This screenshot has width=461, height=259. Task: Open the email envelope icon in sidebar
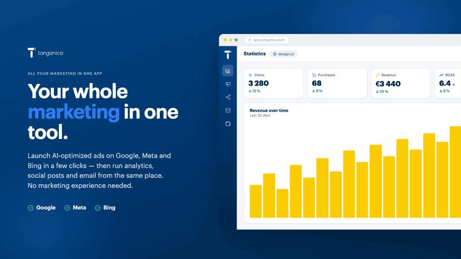228,111
